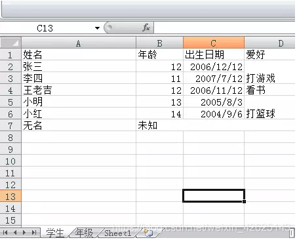
Task: Click the fx insert function icon
Action: click(x=146, y=28)
